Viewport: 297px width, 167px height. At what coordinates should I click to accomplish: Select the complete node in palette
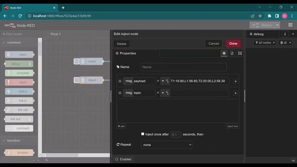tap(19, 73)
